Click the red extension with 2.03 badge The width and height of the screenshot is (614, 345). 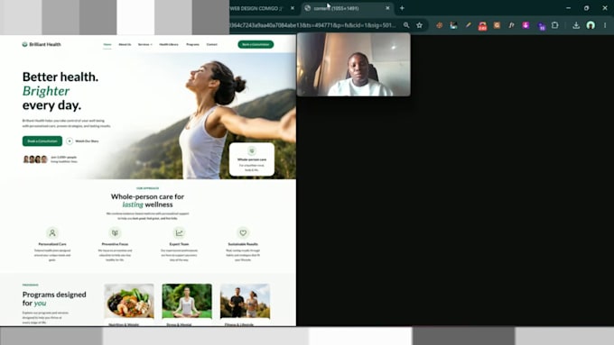pyautogui.click(x=482, y=26)
